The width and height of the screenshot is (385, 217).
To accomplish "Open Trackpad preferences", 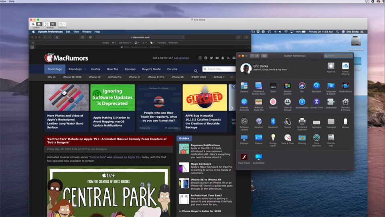I will (x=331, y=123).
